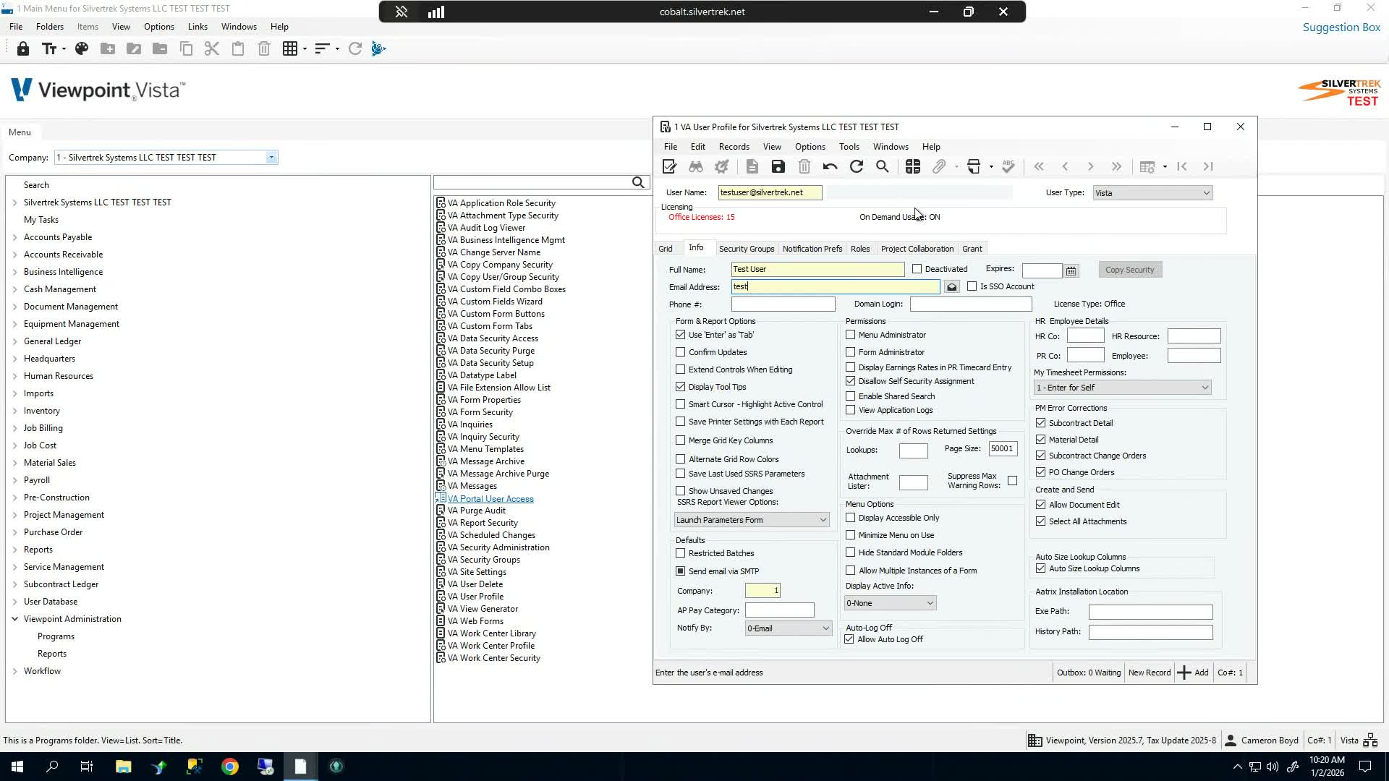Check the Form Administrator permission
Image resolution: width=1389 pixels, height=781 pixels.
pyautogui.click(x=851, y=352)
